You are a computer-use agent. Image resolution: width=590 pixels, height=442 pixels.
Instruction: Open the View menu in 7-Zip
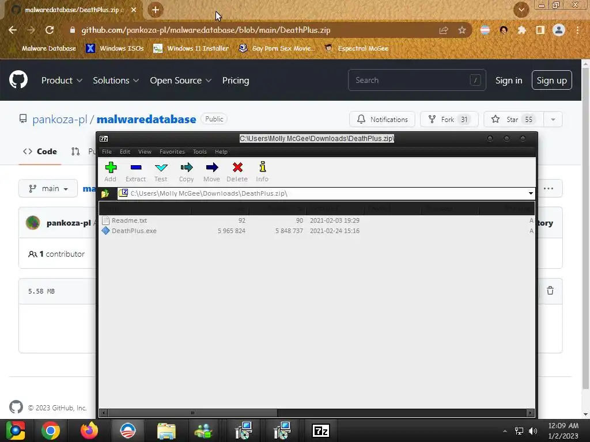click(145, 151)
